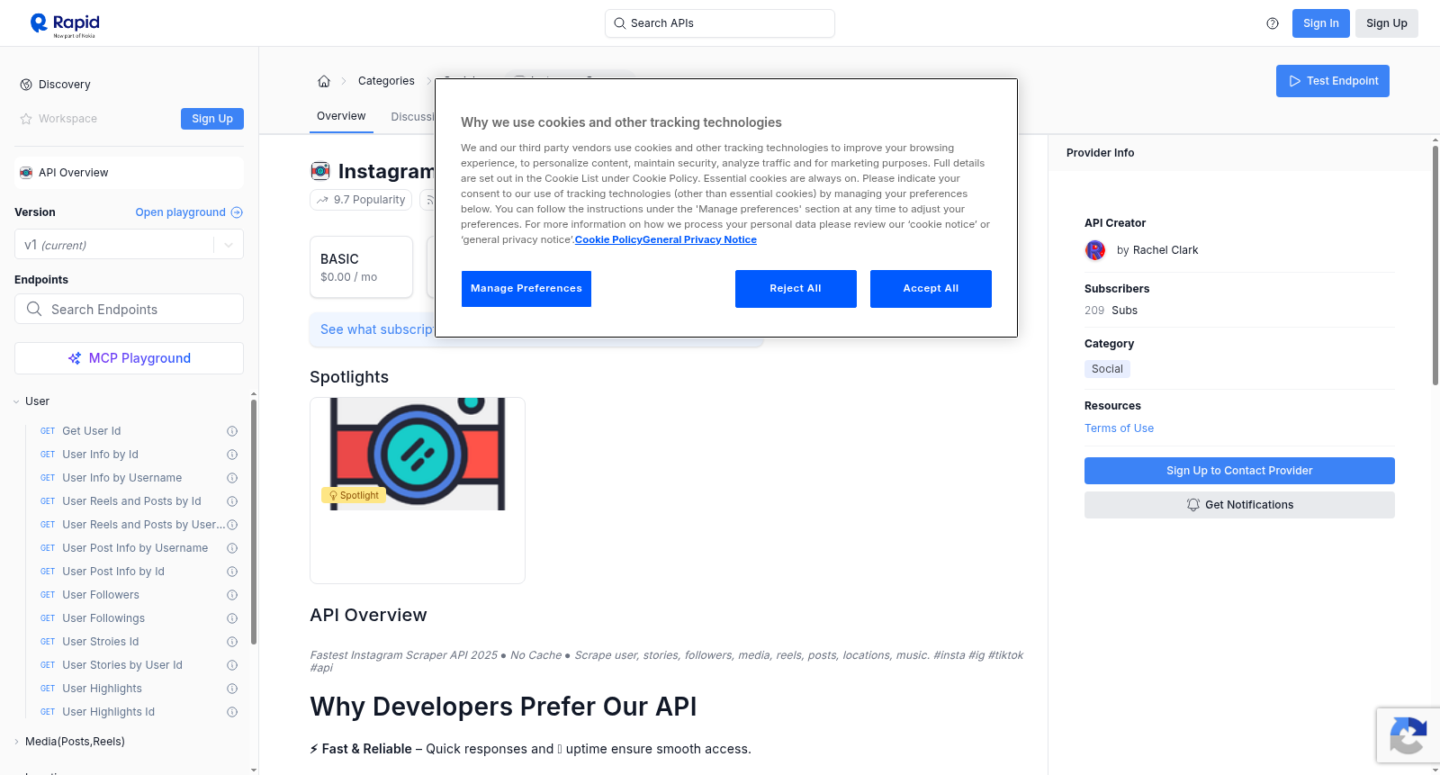
Task: Open info icon for User Info by Username
Action: (232, 478)
